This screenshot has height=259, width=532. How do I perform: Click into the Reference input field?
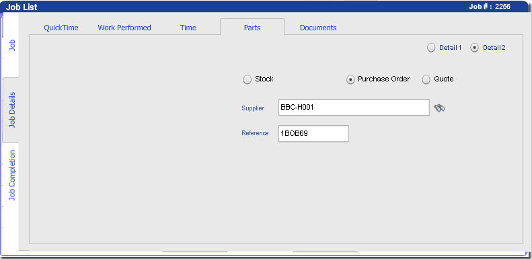pyautogui.click(x=313, y=133)
